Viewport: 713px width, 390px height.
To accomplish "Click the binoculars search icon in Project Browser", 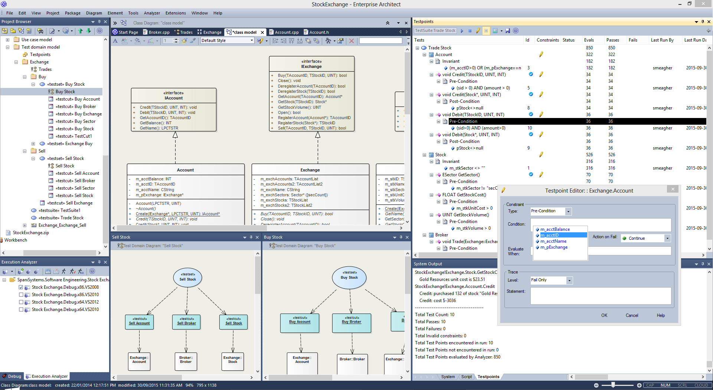I will [x=40, y=31].
